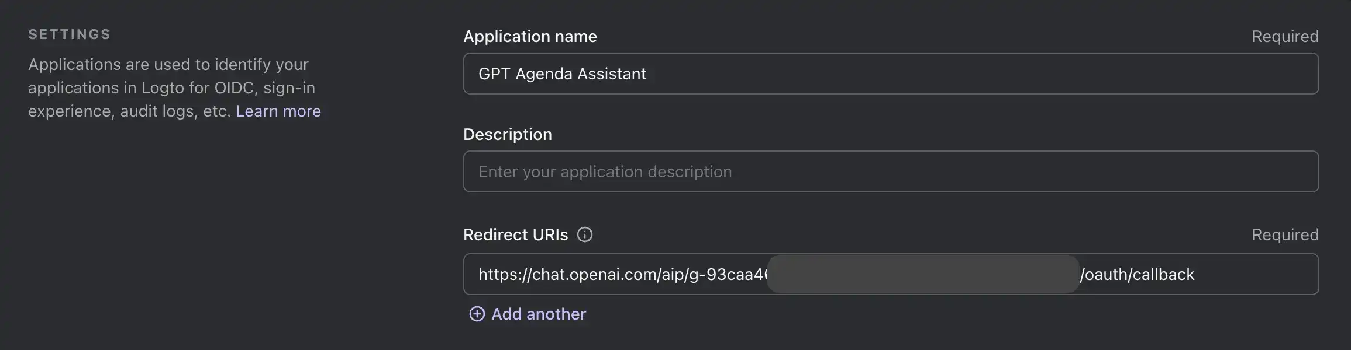This screenshot has width=1351, height=350.
Task: Click the plus circle icon below Redirect URIs
Action: (x=477, y=314)
